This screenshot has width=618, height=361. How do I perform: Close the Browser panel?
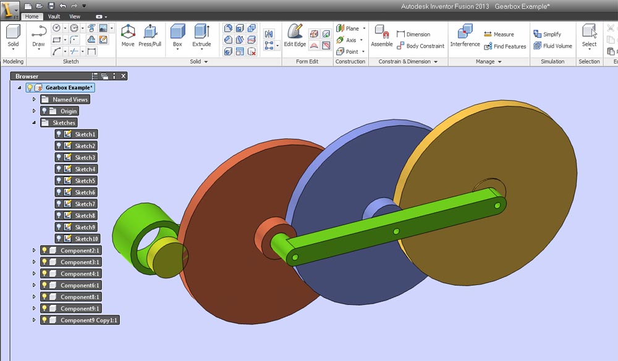(124, 76)
